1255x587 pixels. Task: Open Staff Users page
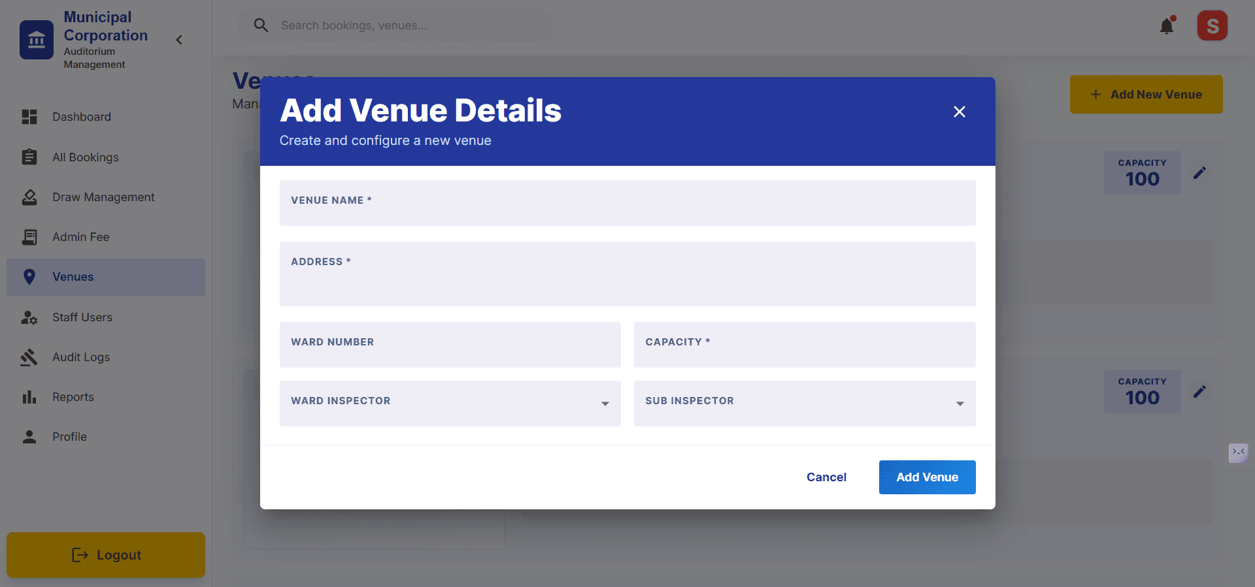point(106,317)
